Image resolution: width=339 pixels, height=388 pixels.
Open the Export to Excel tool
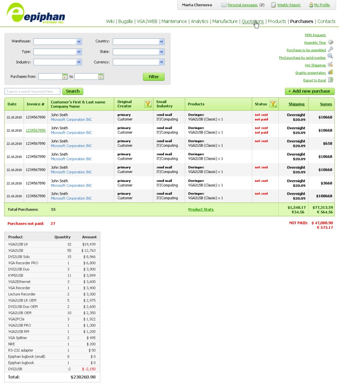click(x=331, y=80)
